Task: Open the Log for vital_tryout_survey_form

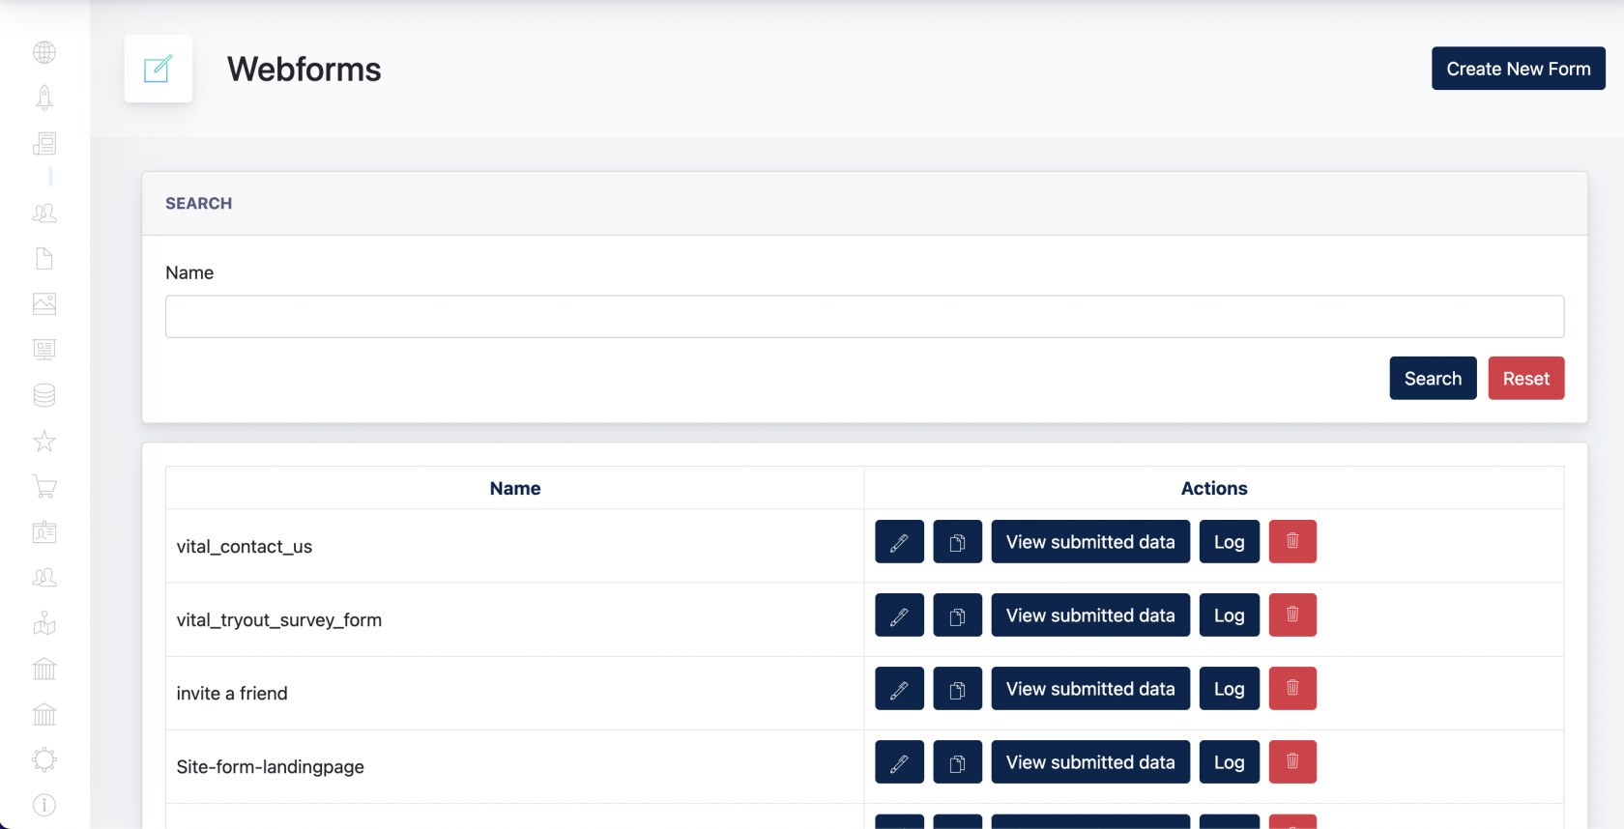Action: click(1230, 615)
